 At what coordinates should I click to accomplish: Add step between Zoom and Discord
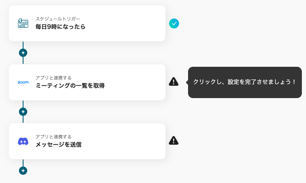pos(23,112)
